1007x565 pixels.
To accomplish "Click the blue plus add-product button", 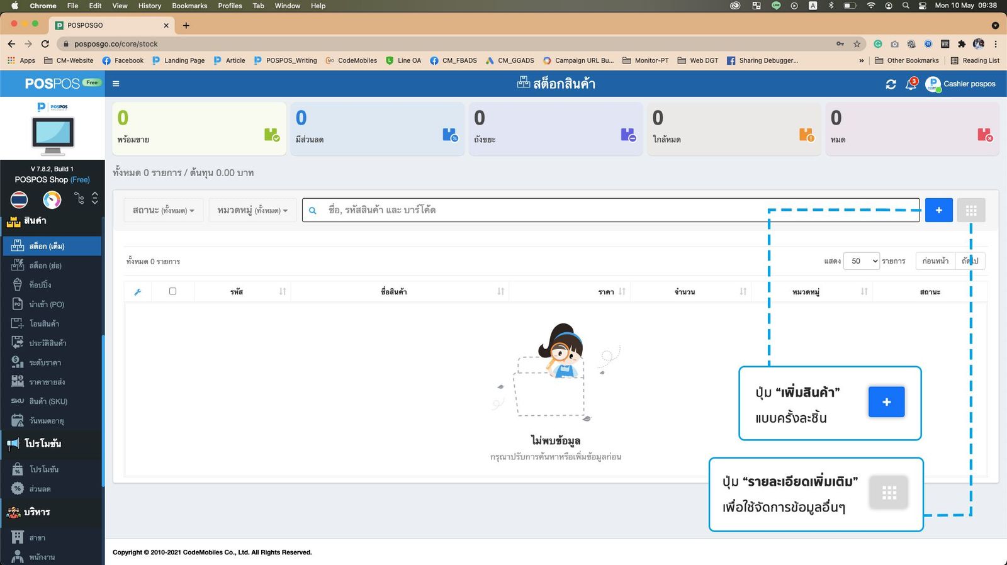I will 938,210.
